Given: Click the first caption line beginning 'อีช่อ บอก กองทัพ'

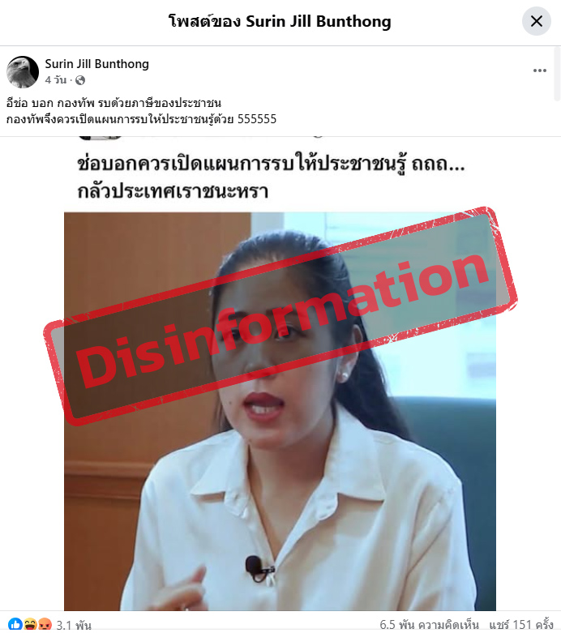Looking at the screenshot, I should click(113, 103).
